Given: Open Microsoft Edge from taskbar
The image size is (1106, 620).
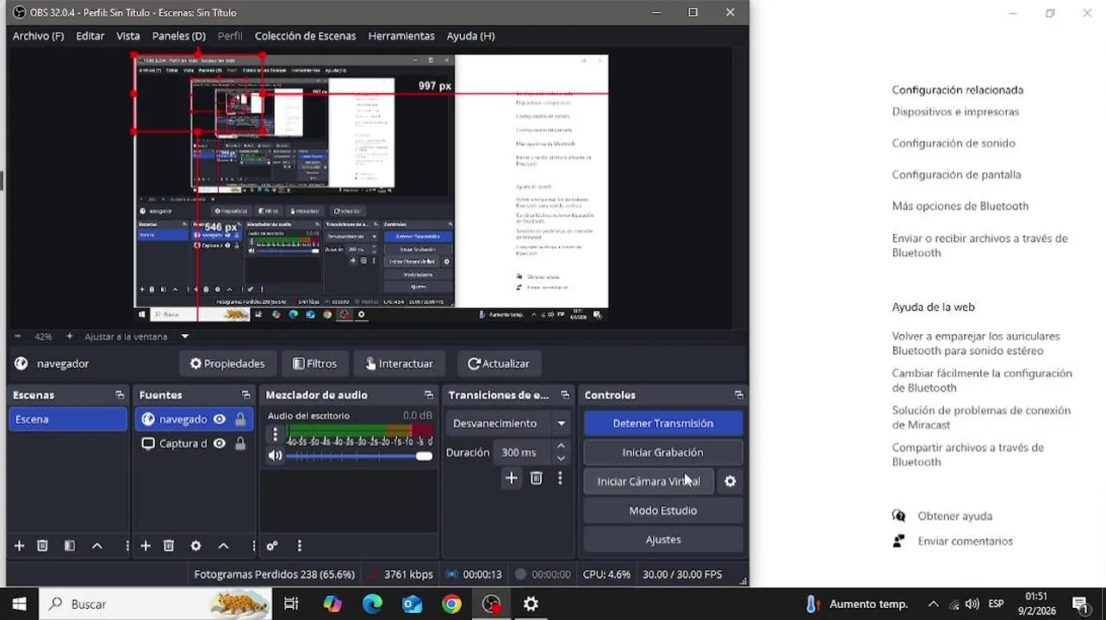Looking at the screenshot, I should [x=372, y=604].
